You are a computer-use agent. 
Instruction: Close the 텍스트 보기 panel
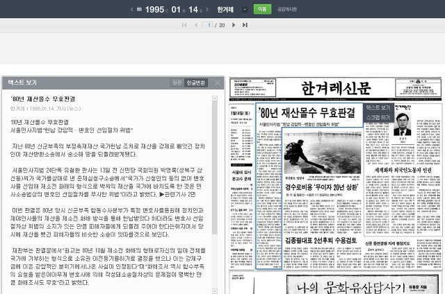click(218, 83)
